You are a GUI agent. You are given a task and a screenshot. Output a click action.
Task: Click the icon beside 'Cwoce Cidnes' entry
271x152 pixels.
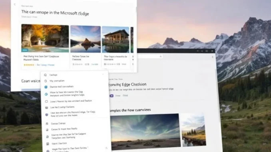[x=47, y=124]
